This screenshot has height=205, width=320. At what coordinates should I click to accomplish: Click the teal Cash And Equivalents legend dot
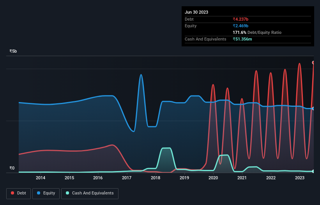pyautogui.click(x=67, y=193)
